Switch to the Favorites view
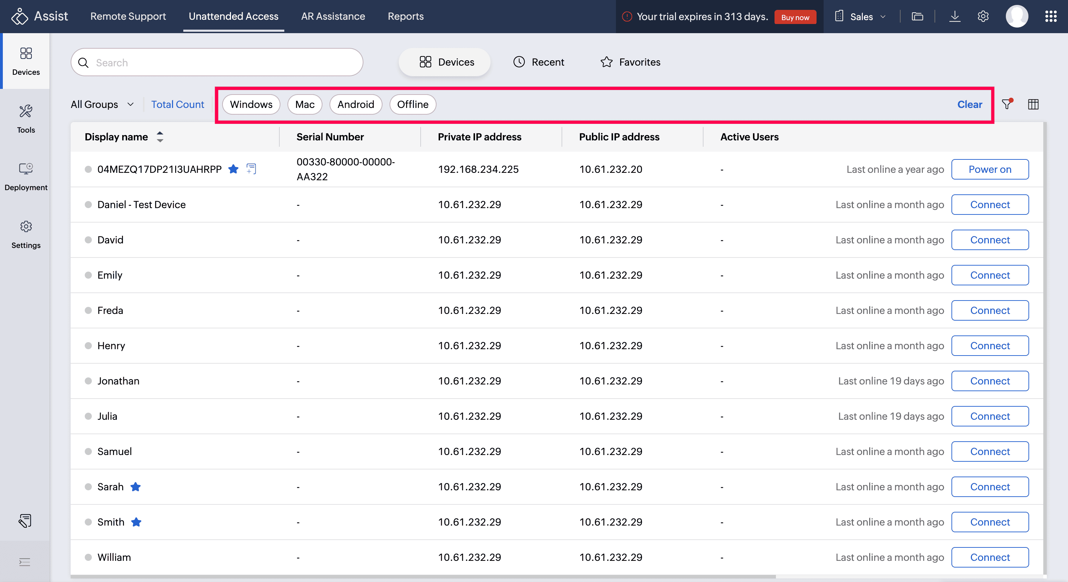Image resolution: width=1068 pixels, height=582 pixels. [630, 62]
